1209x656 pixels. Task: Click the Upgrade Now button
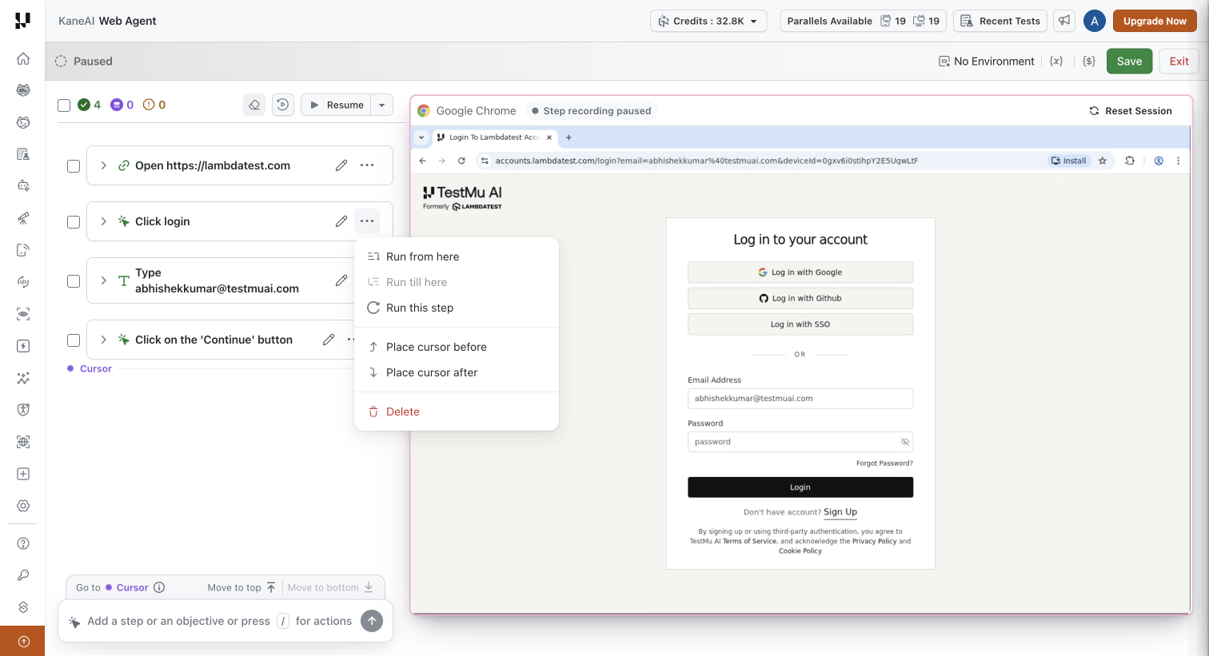1155,21
